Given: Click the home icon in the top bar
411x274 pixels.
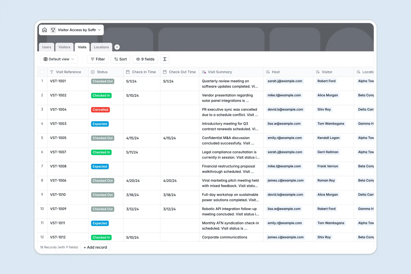Looking at the screenshot, I should (x=45, y=30).
